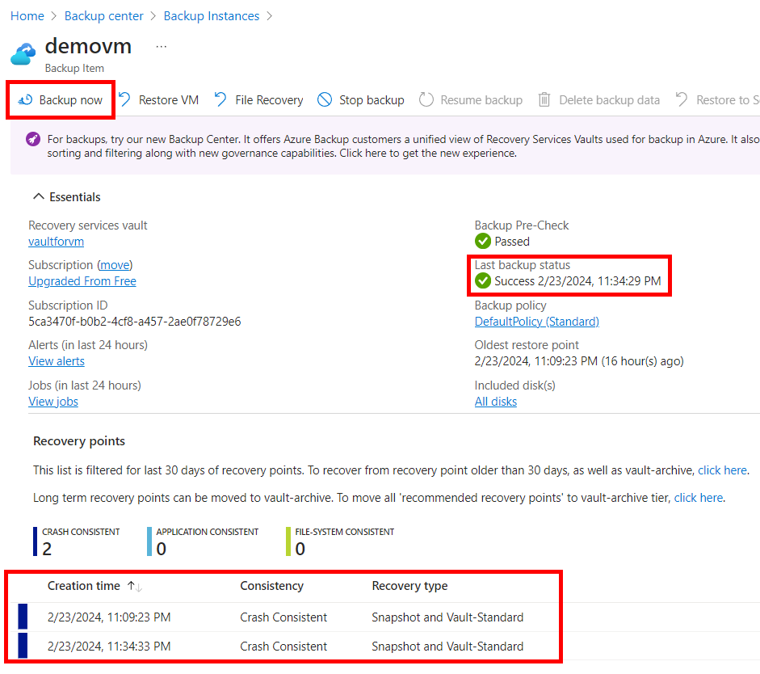
Task: Open the All disks link
Action: pyautogui.click(x=495, y=402)
